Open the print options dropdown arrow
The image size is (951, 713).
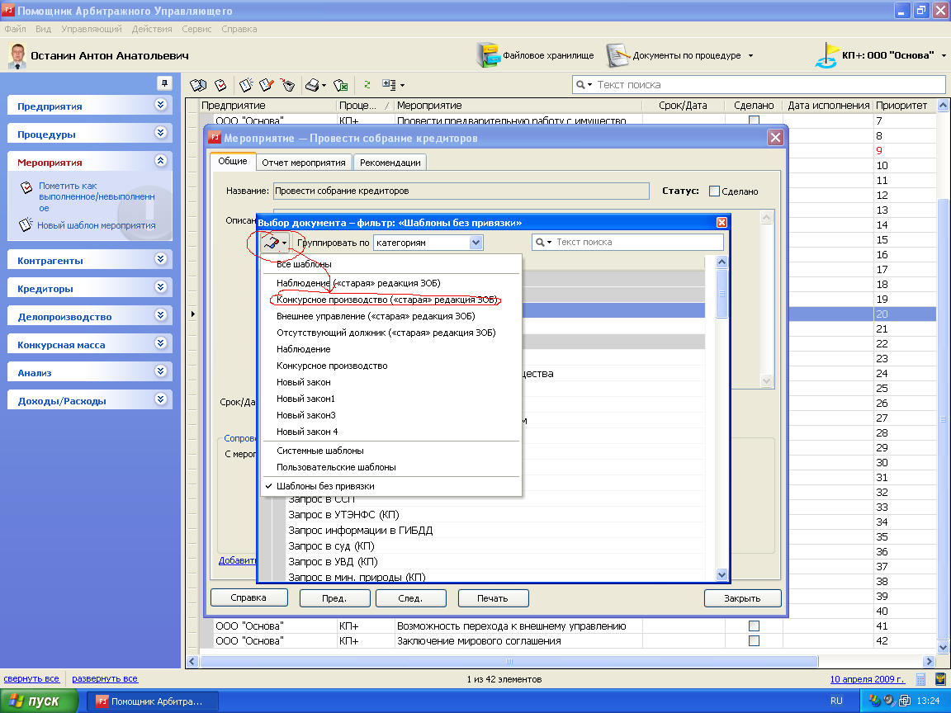click(324, 86)
